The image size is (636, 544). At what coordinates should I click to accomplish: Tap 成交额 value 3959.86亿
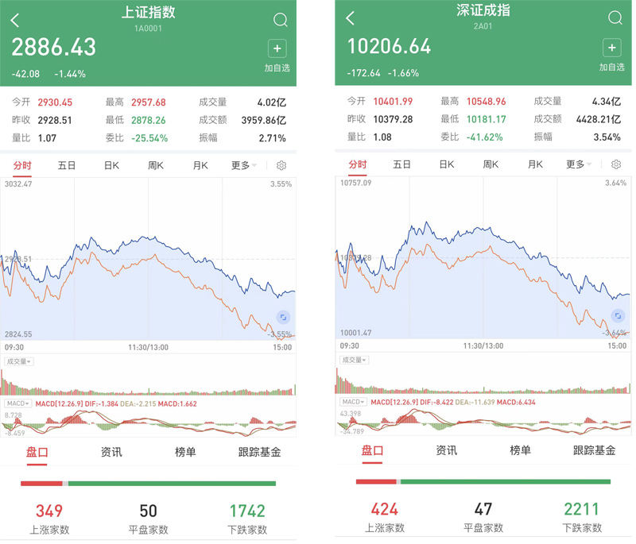tap(264, 120)
